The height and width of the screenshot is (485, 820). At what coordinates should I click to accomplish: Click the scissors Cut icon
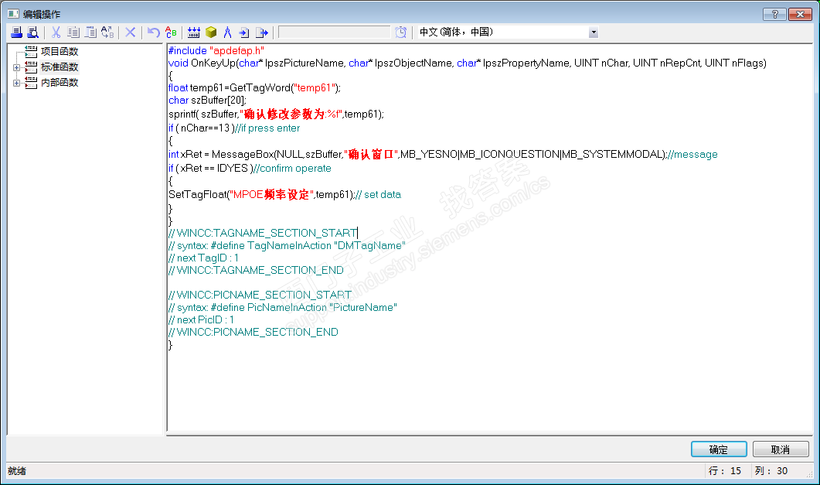click(56, 32)
